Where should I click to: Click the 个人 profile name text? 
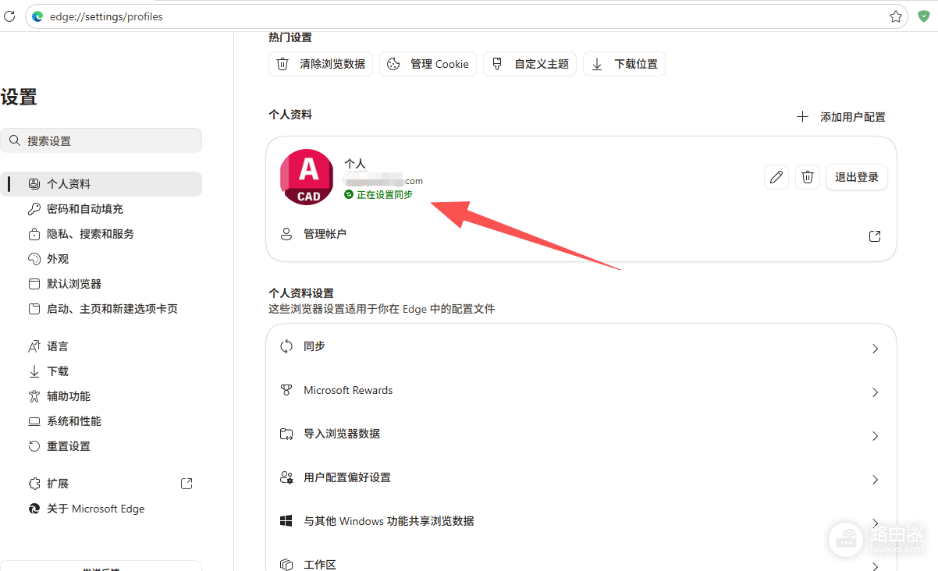point(355,164)
